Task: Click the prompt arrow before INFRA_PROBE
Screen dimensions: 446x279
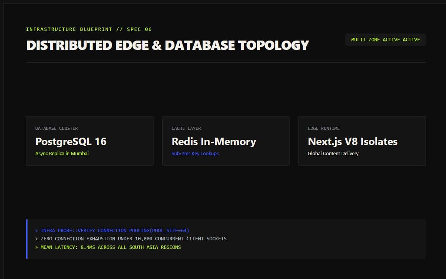Action: point(36,231)
